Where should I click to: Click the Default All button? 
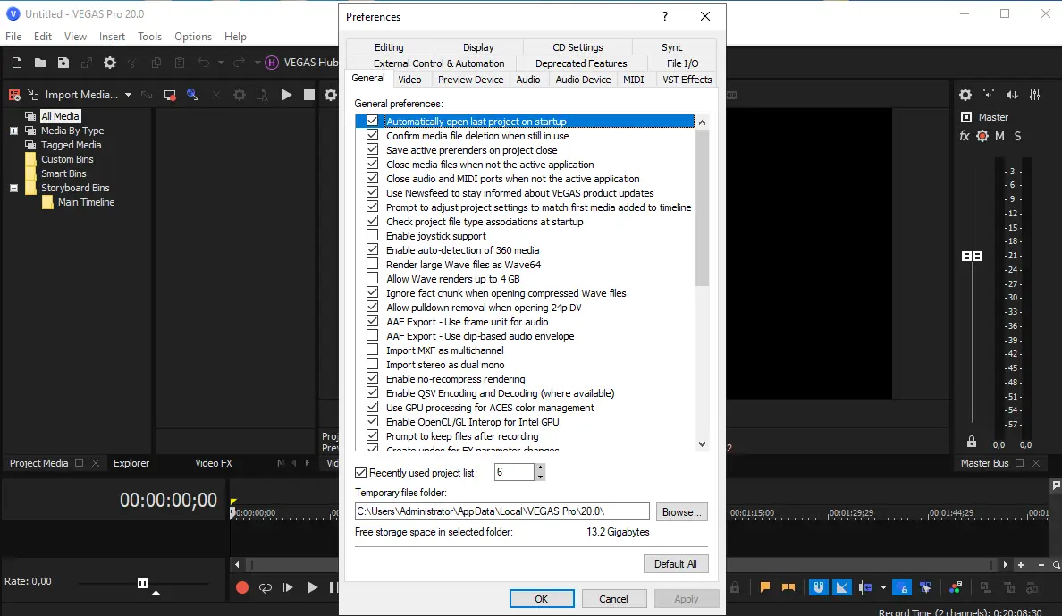(675, 564)
